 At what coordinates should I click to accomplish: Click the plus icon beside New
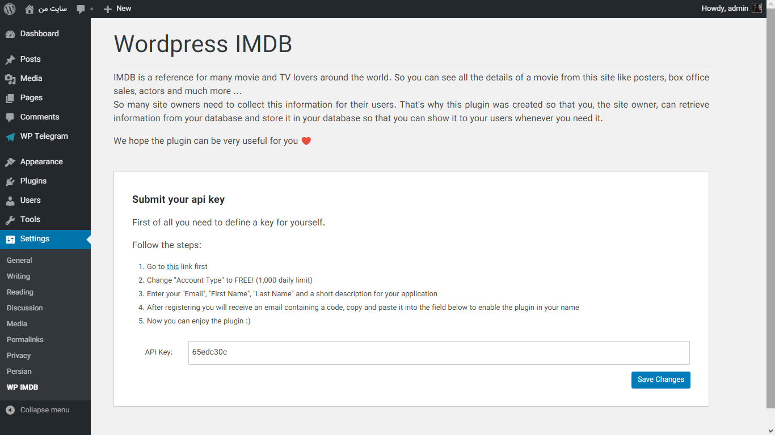coord(108,9)
